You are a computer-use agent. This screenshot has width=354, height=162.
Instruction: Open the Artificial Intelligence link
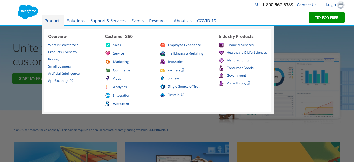click(64, 73)
